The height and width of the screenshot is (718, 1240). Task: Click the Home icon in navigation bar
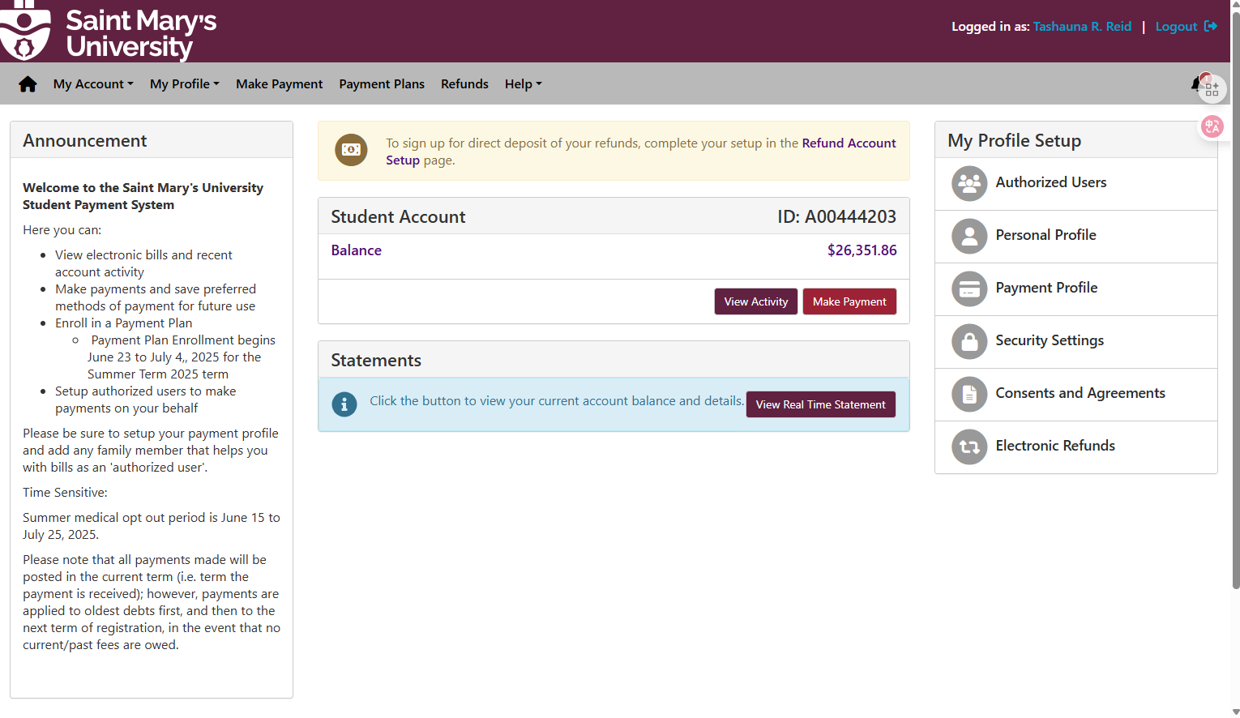(x=28, y=84)
